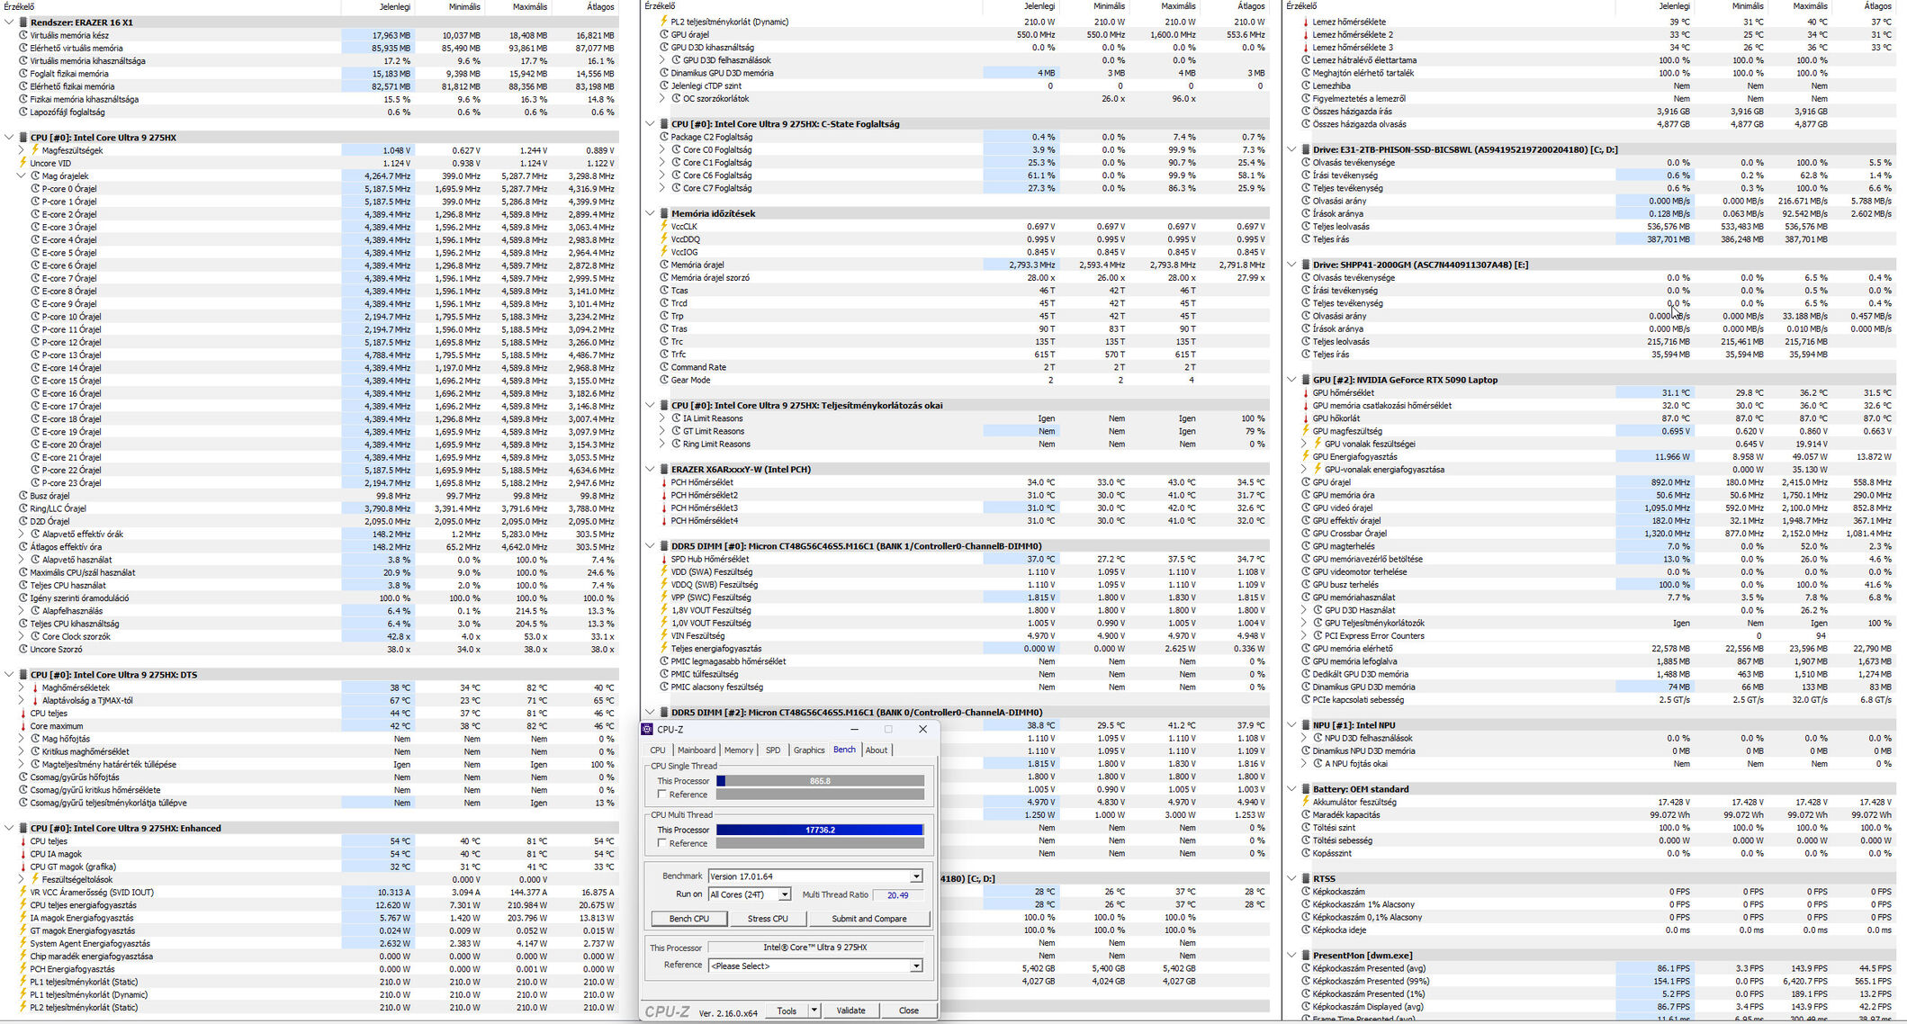Screen dimensions: 1907x1024
Task: Click the CPU-Z app icon in title bar
Action: 647,729
